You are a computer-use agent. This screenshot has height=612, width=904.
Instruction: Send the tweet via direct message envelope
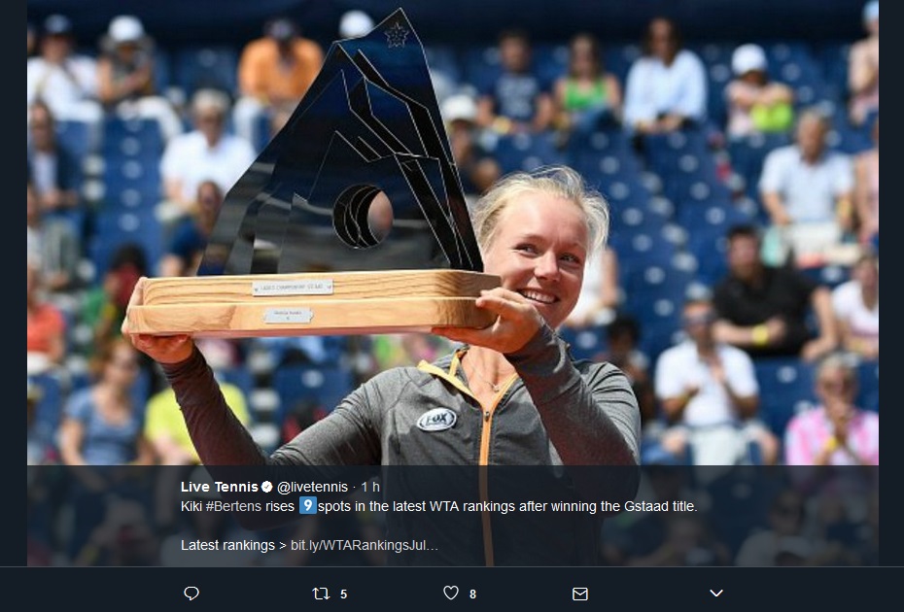point(580,594)
